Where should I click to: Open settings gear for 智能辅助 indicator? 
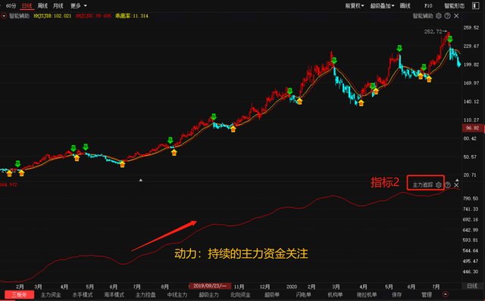[x=438, y=16]
